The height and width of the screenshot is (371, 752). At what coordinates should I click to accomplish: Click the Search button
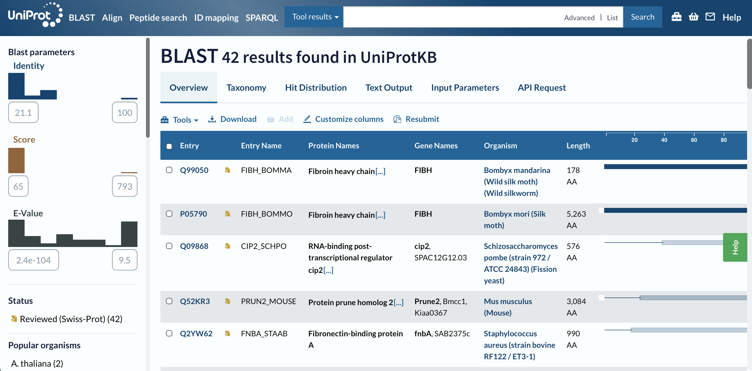coord(642,17)
